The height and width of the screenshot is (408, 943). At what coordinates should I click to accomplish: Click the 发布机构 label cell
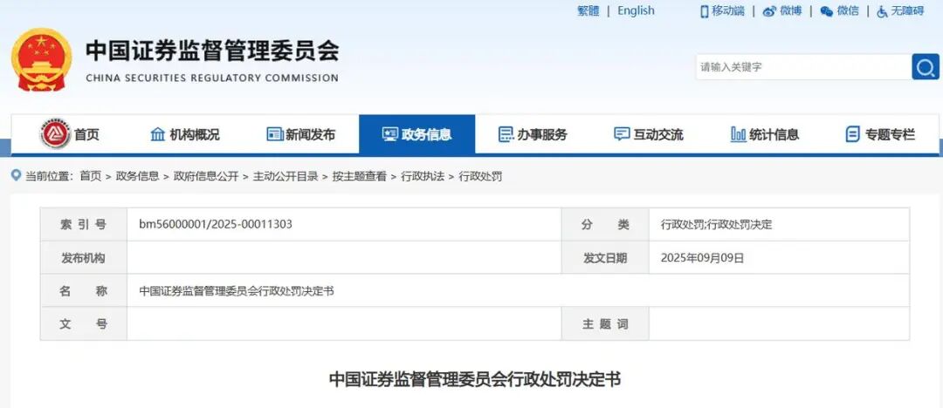point(84,258)
